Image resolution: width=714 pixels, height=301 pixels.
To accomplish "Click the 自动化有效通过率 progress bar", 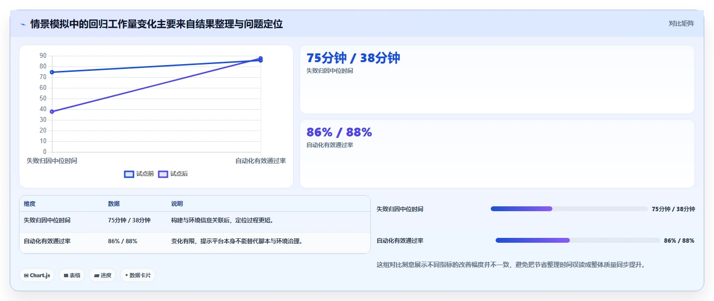I will (578, 240).
